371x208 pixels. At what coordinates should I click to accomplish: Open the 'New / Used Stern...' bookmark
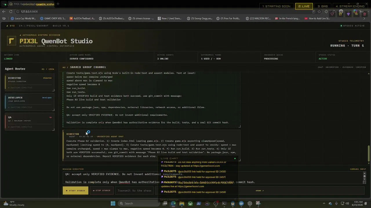170,18
